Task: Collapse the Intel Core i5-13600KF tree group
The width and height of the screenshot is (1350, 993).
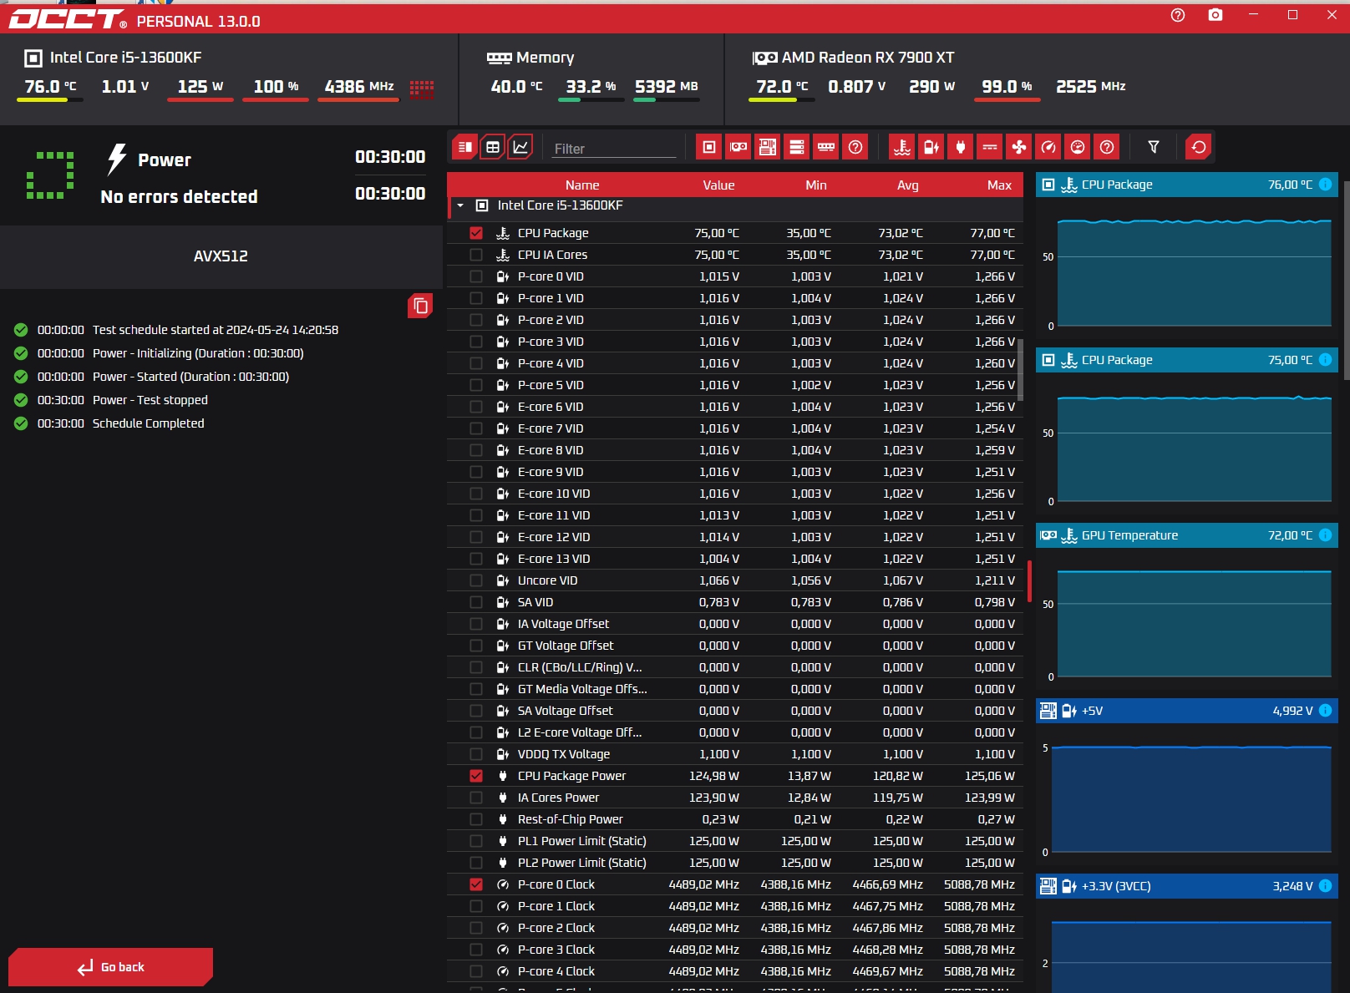Action: [x=460, y=205]
